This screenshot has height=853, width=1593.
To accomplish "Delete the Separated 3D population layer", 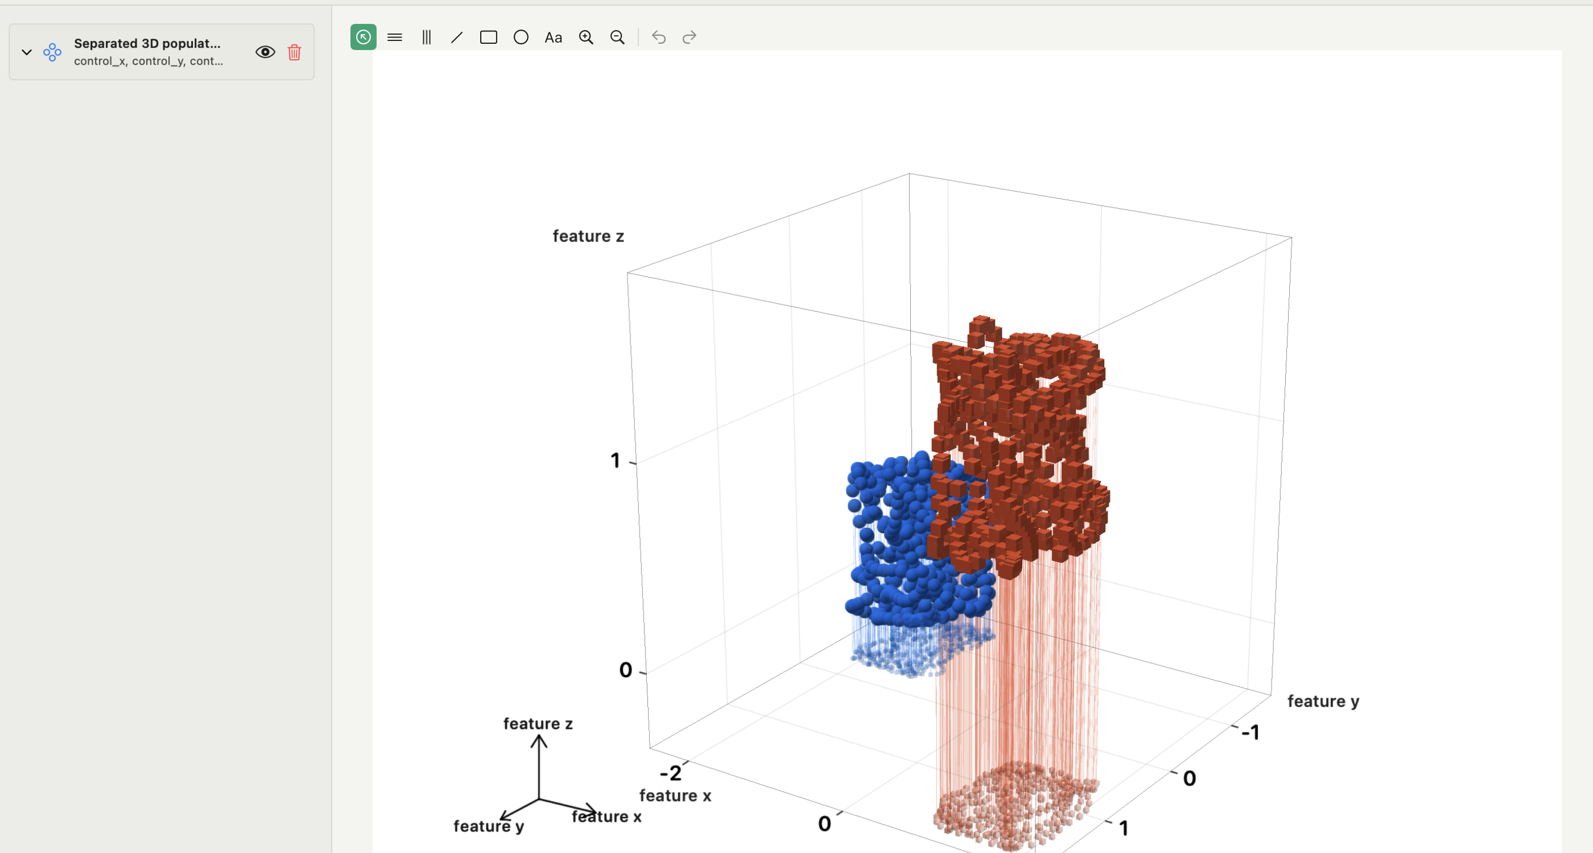I will 294,52.
